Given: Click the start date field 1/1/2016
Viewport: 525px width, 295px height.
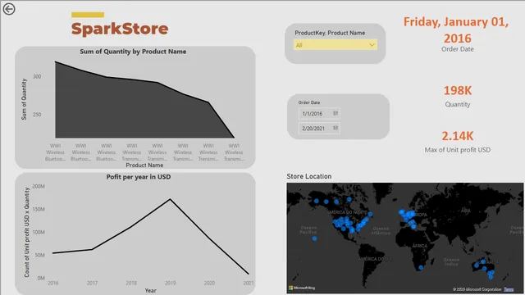Looking at the screenshot, I should [319, 114].
